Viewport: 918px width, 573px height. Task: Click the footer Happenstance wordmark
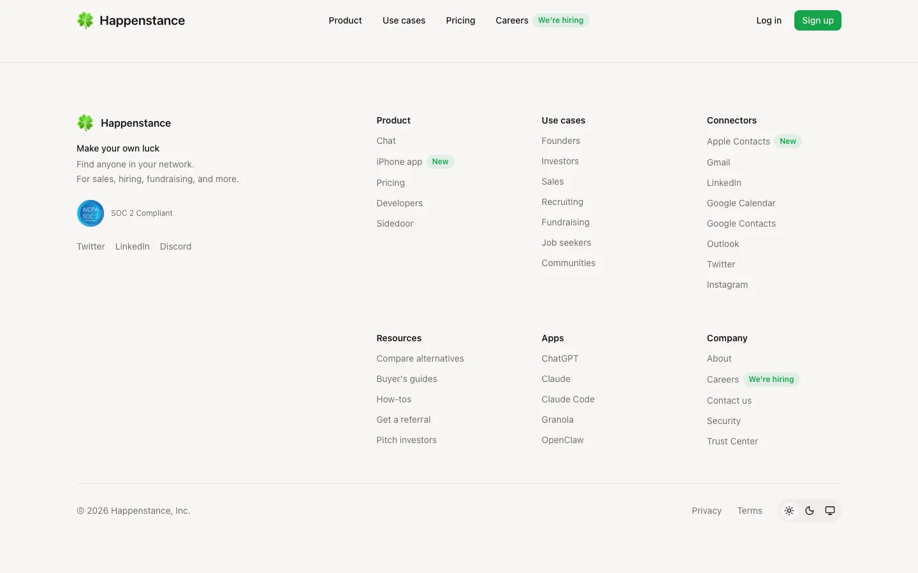(x=136, y=123)
